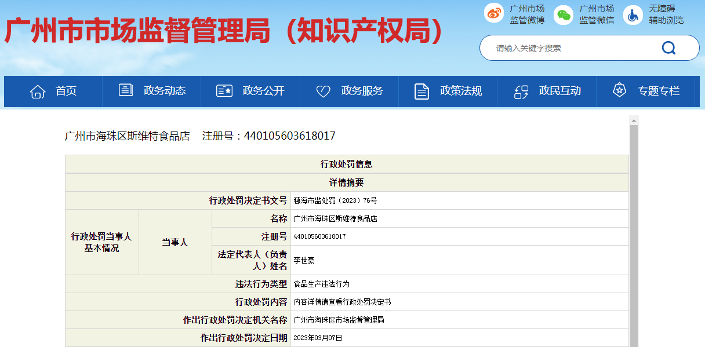Click the WeChat icon in the header
This screenshot has width=705, height=347.
click(x=563, y=14)
